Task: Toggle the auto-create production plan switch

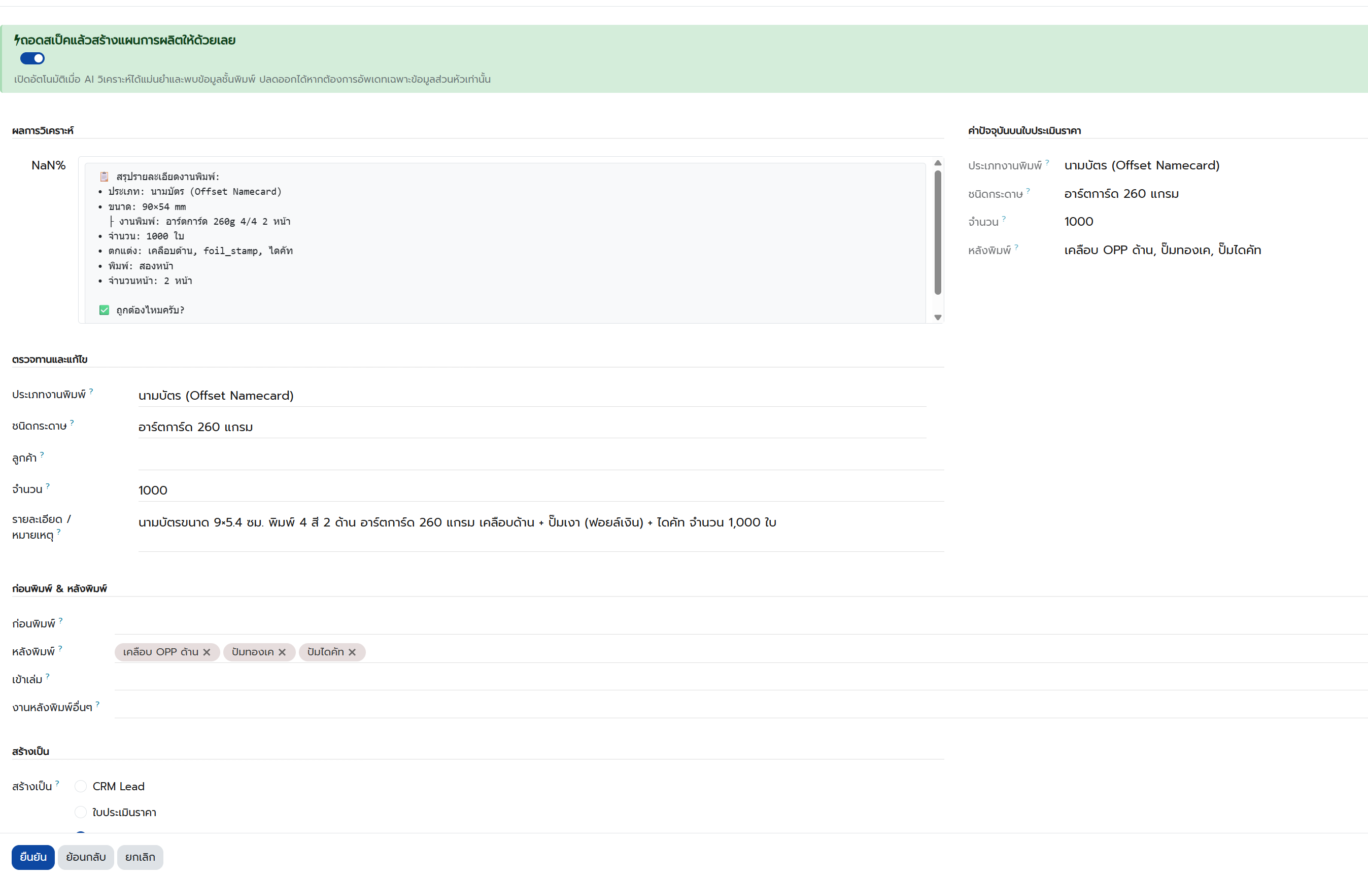Action: point(32,58)
